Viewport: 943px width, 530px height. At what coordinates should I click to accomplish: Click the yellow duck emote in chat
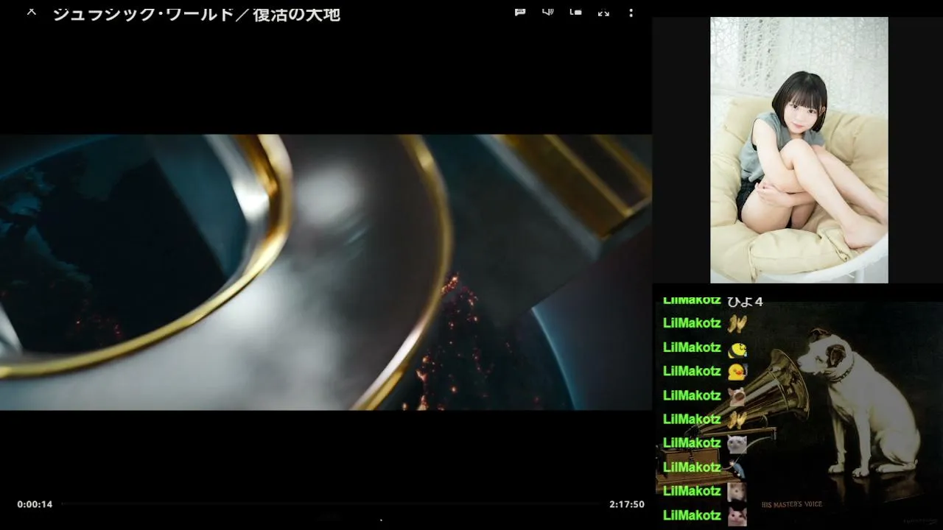[737, 372]
